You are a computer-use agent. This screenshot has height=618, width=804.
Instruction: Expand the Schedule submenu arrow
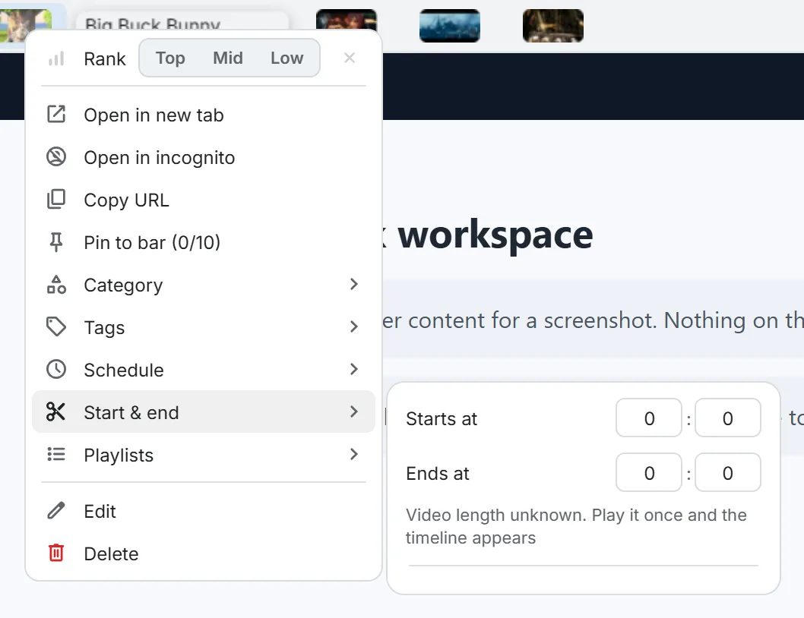pyautogui.click(x=354, y=370)
